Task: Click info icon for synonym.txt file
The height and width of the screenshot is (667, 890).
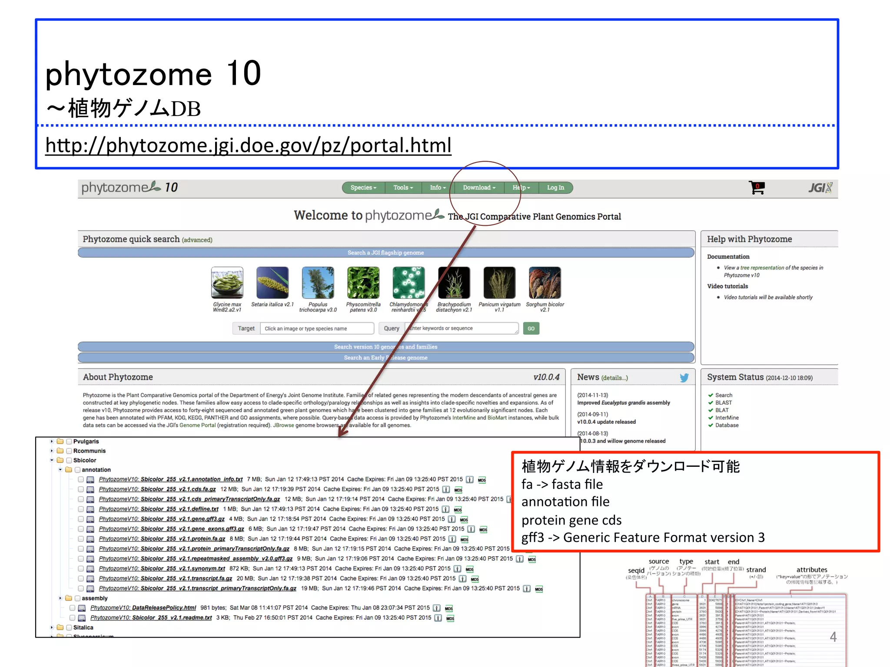Action: pyautogui.click(x=458, y=569)
